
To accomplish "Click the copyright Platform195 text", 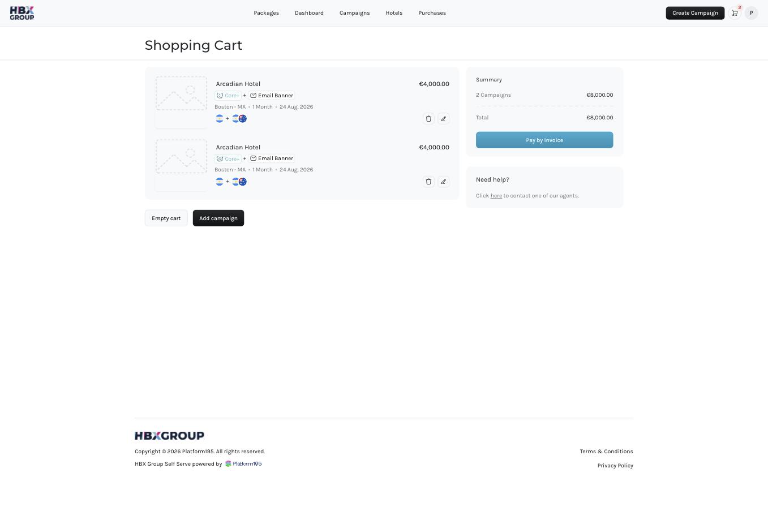I will click(200, 452).
